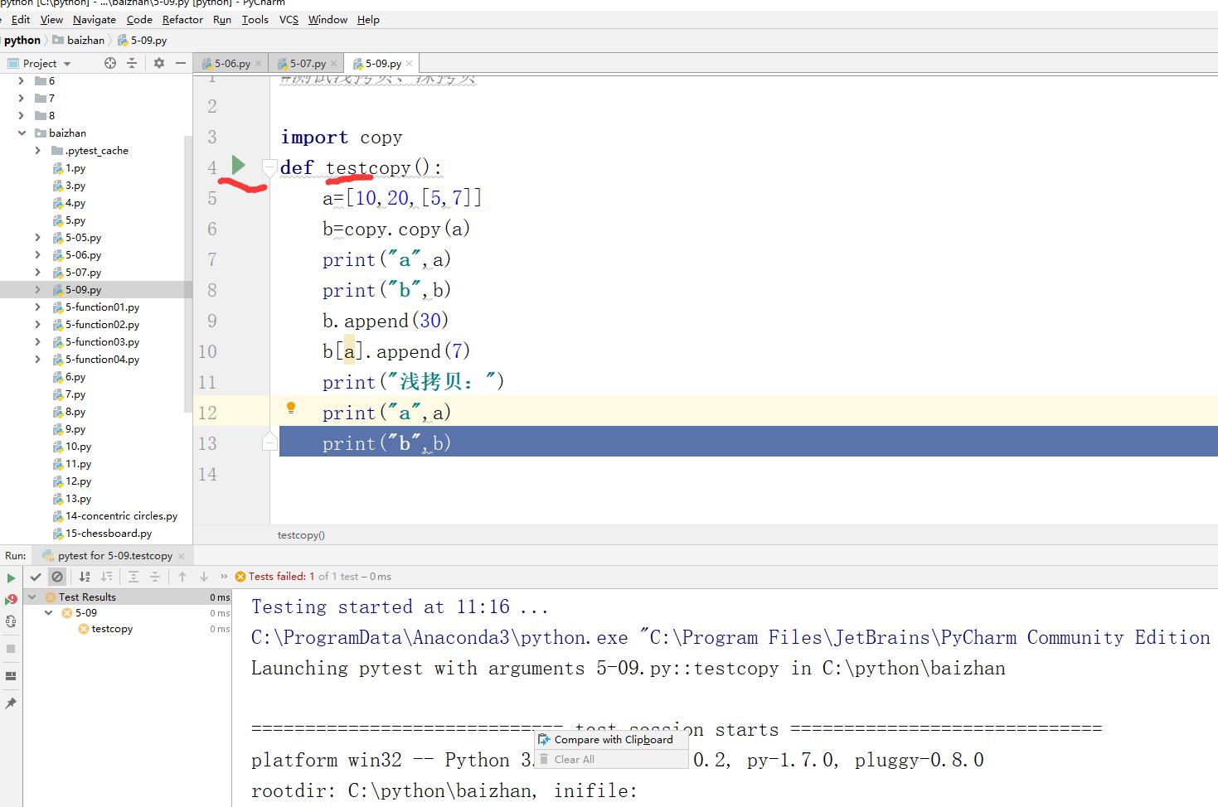Choose Compare with Clipboard from context menu
This screenshot has width=1218, height=807.
(x=611, y=740)
